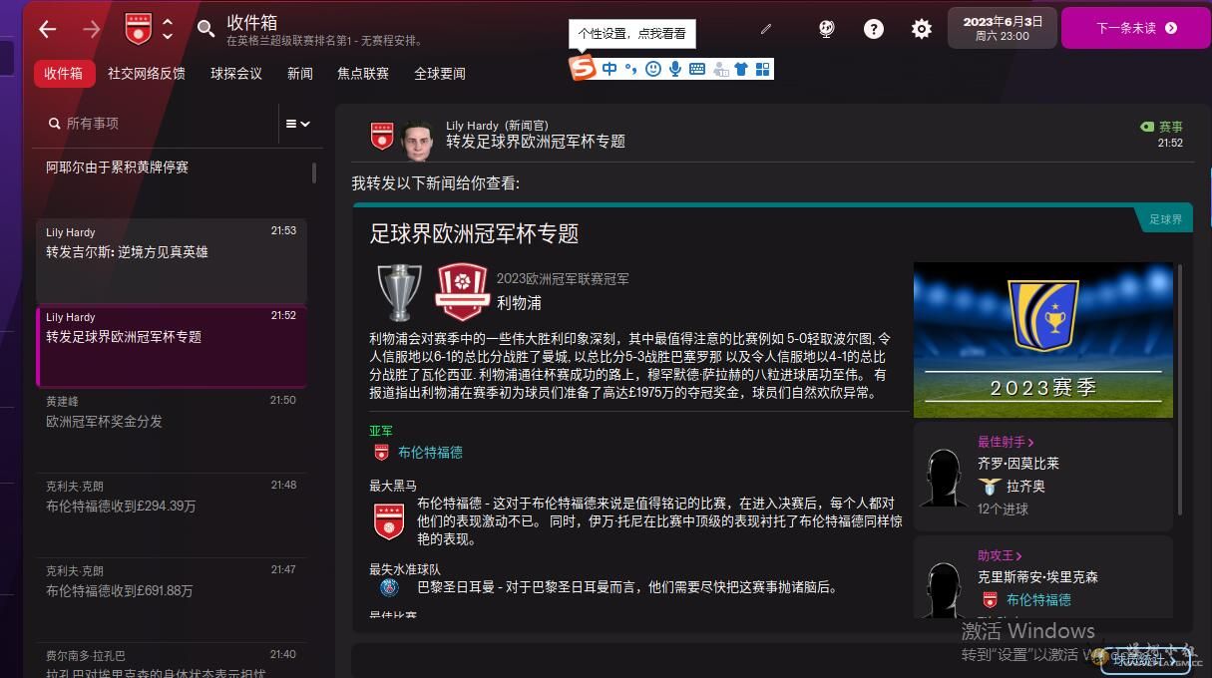Image resolution: width=1212 pixels, height=678 pixels.
Task: Click the 齐罗·因莫比莱 silhouette portrait
Action: tap(943, 480)
